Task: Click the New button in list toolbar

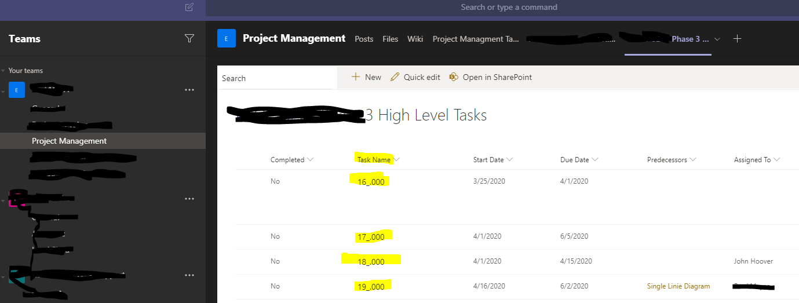Action: tap(366, 77)
